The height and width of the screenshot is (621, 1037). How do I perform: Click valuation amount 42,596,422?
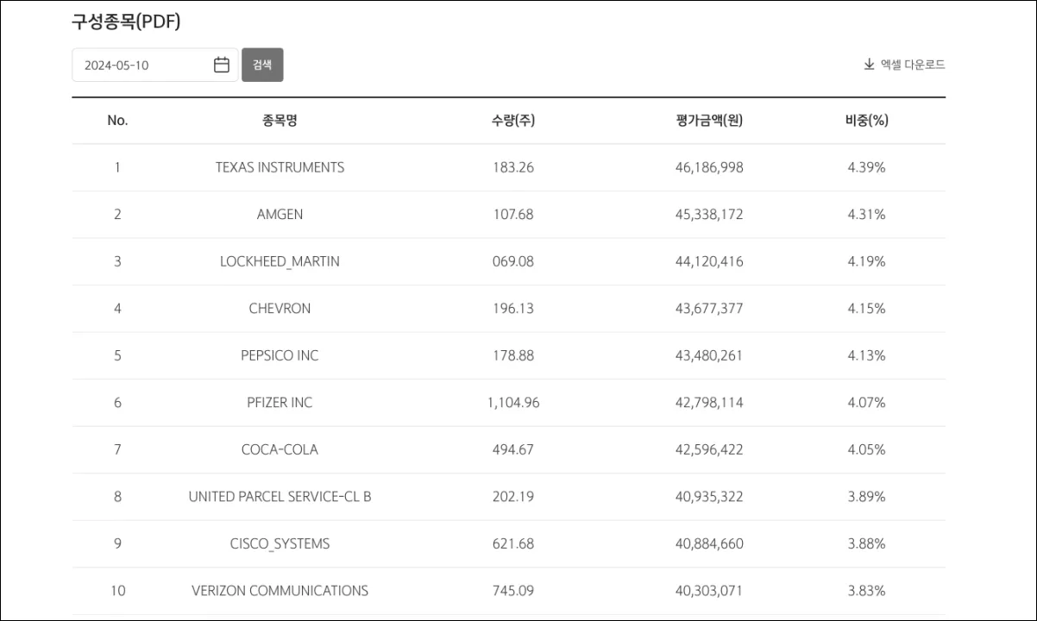click(x=709, y=449)
